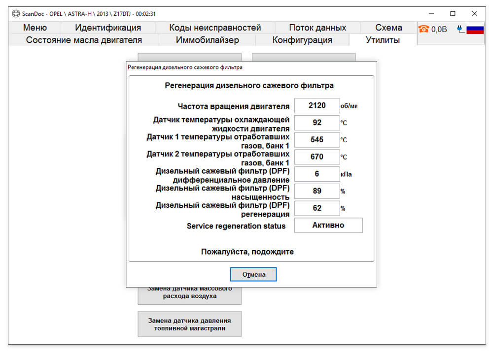
Task: Switch to Конфигурация tab
Action: (x=302, y=40)
